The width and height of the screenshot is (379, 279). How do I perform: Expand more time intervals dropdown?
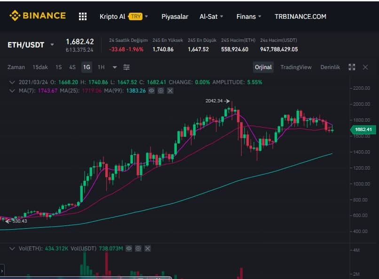coord(115,67)
